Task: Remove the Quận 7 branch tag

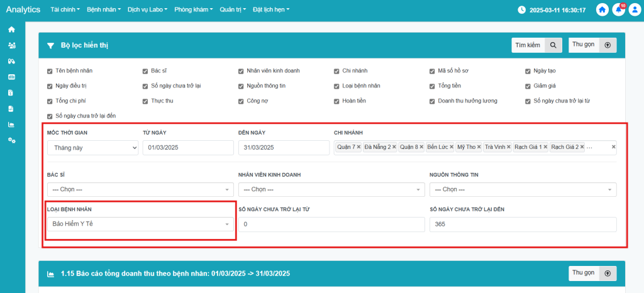Action: tap(359, 147)
